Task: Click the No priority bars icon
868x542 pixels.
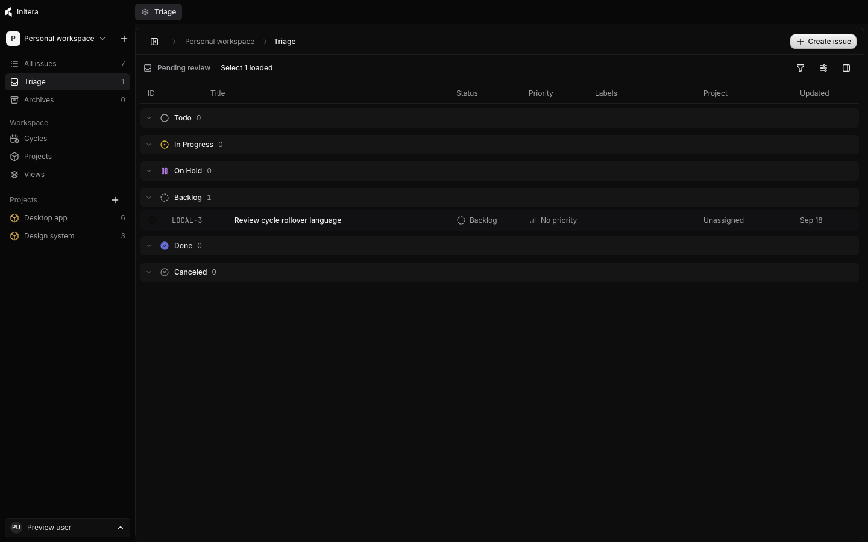Action: pos(533,220)
